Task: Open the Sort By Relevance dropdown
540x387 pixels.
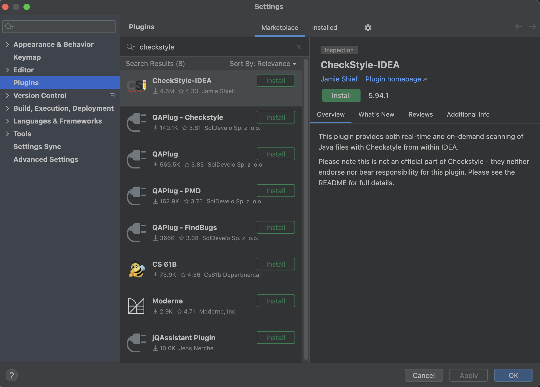Action: [x=263, y=64]
